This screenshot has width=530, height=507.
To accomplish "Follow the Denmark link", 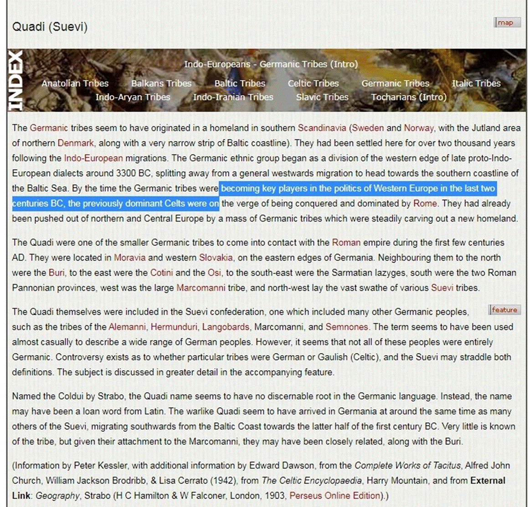I will pyautogui.click(x=75, y=143).
